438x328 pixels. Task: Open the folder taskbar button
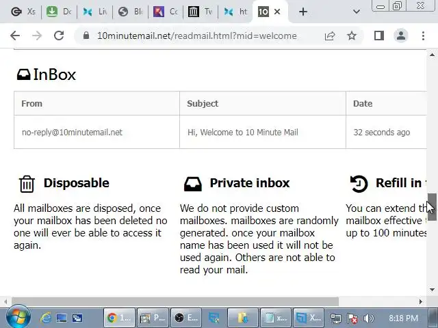tap(243, 318)
